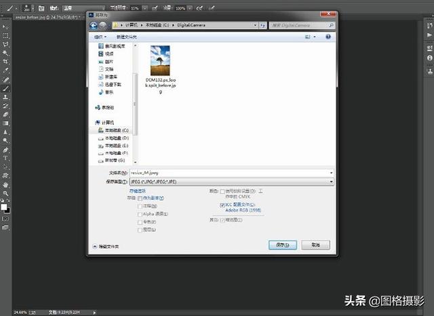The width and height of the screenshot is (434, 316).
Task: Toggle the Alpha 通道 checkbox
Action: pyautogui.click(x=140, y=214)
